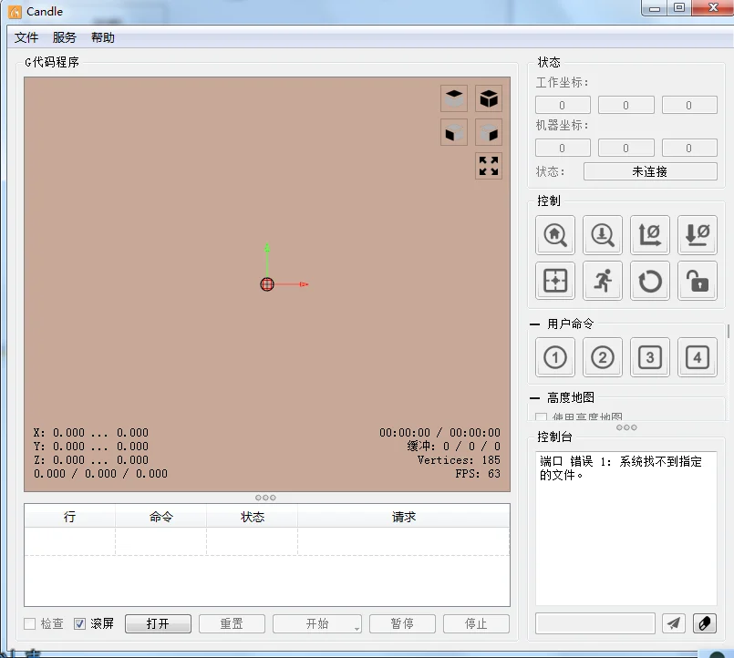This screenshot has width=734, height=658.
Task: Start the Z-probe magnifier button
Action: click(x=603, y=234)
